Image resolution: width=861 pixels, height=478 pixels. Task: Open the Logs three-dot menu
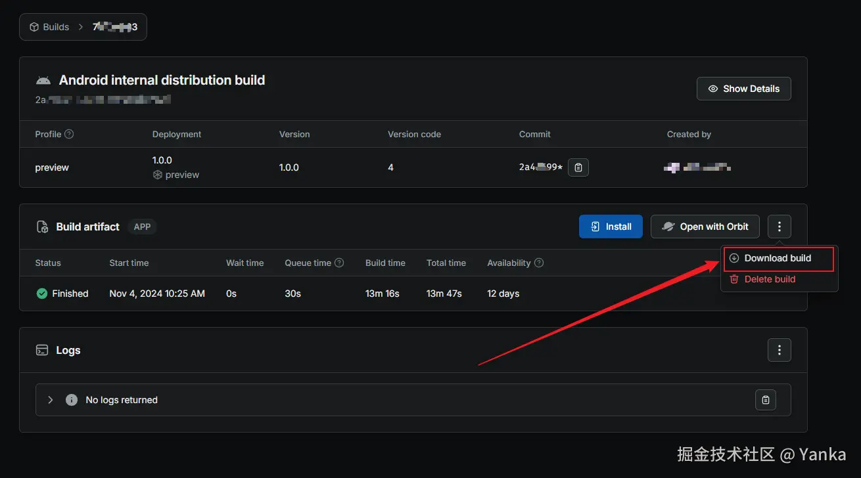779,350
